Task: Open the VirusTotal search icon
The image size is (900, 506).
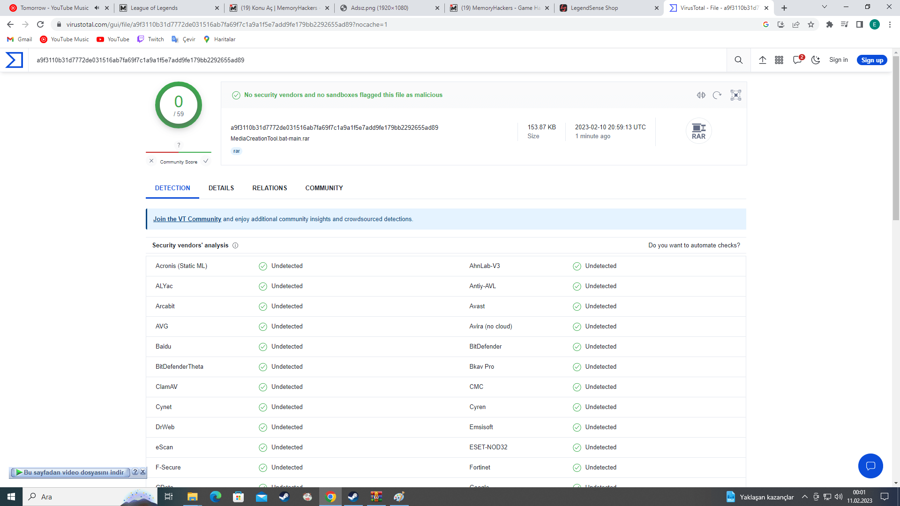Action: (x=739, y=60)
